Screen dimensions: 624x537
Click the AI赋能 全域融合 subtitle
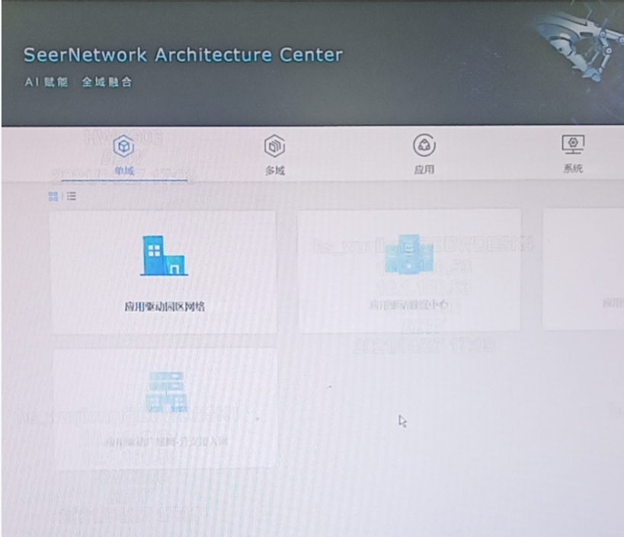point(78,82)
